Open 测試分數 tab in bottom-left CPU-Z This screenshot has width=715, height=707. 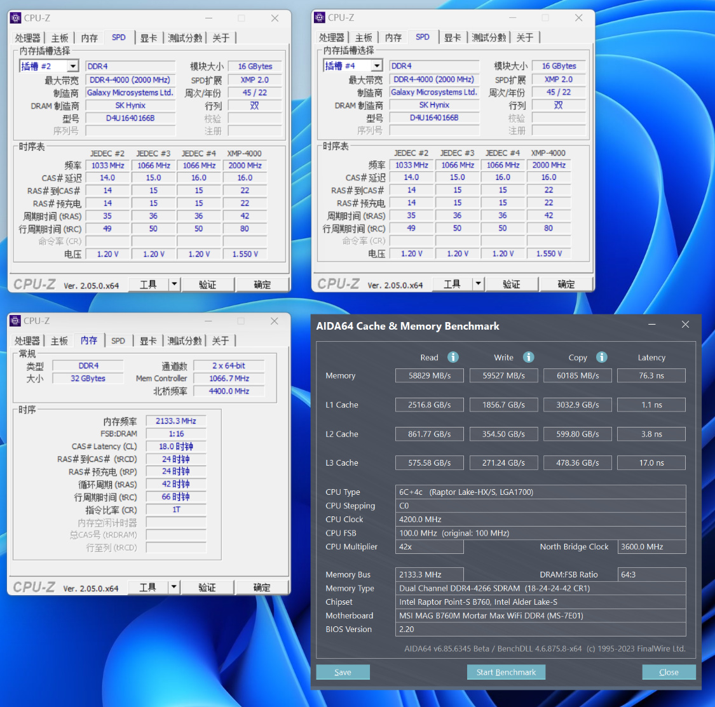(184, 340)
